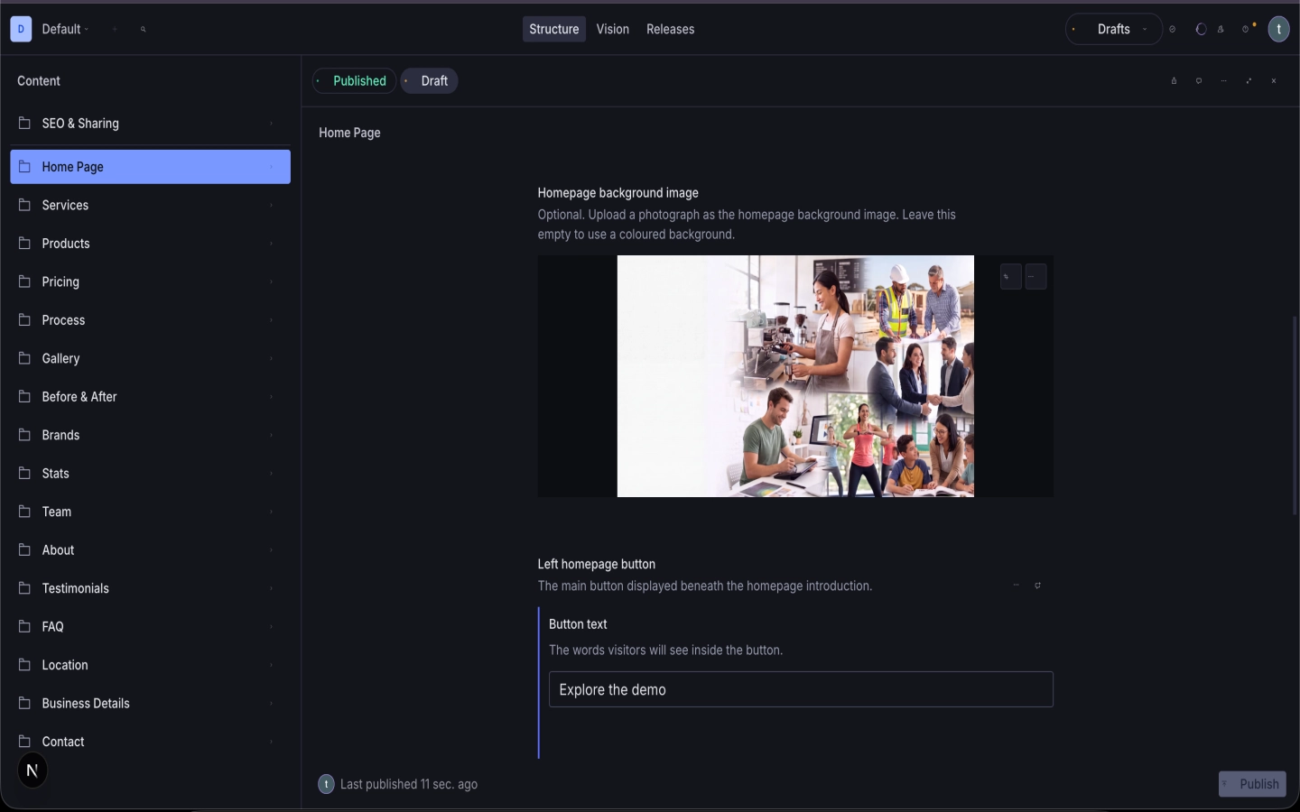Click the plus create new document icon
Viewport: 1300px width, 812px height.
pyautogui.click(x=115, y=29)
